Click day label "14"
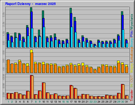Viewport: 135px width, 105px height. click(x=59, y=102)
